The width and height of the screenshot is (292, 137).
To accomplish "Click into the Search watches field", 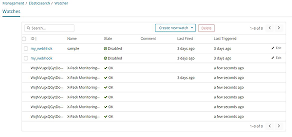I will point(49,28).
